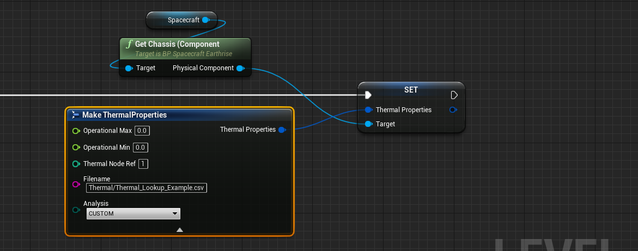
Task: Collapse the Make ThermalProperties node with the bottom arrow
Action: 180,230
